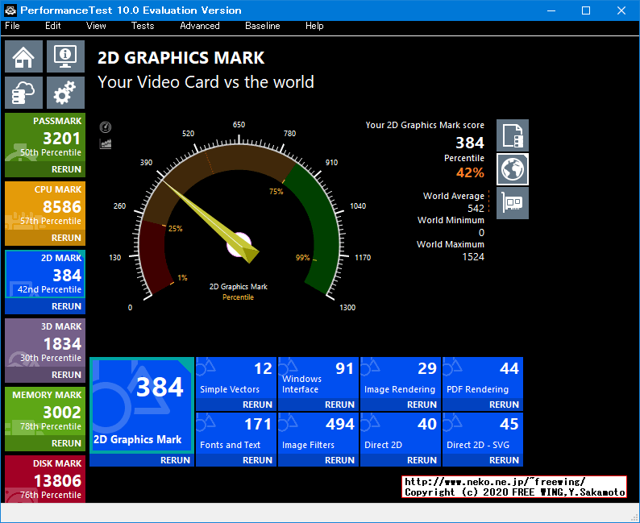Click the video card hardware icon
Image resolution: width=640 pixels, height=523 pixels.
click(x=513, y=203)
